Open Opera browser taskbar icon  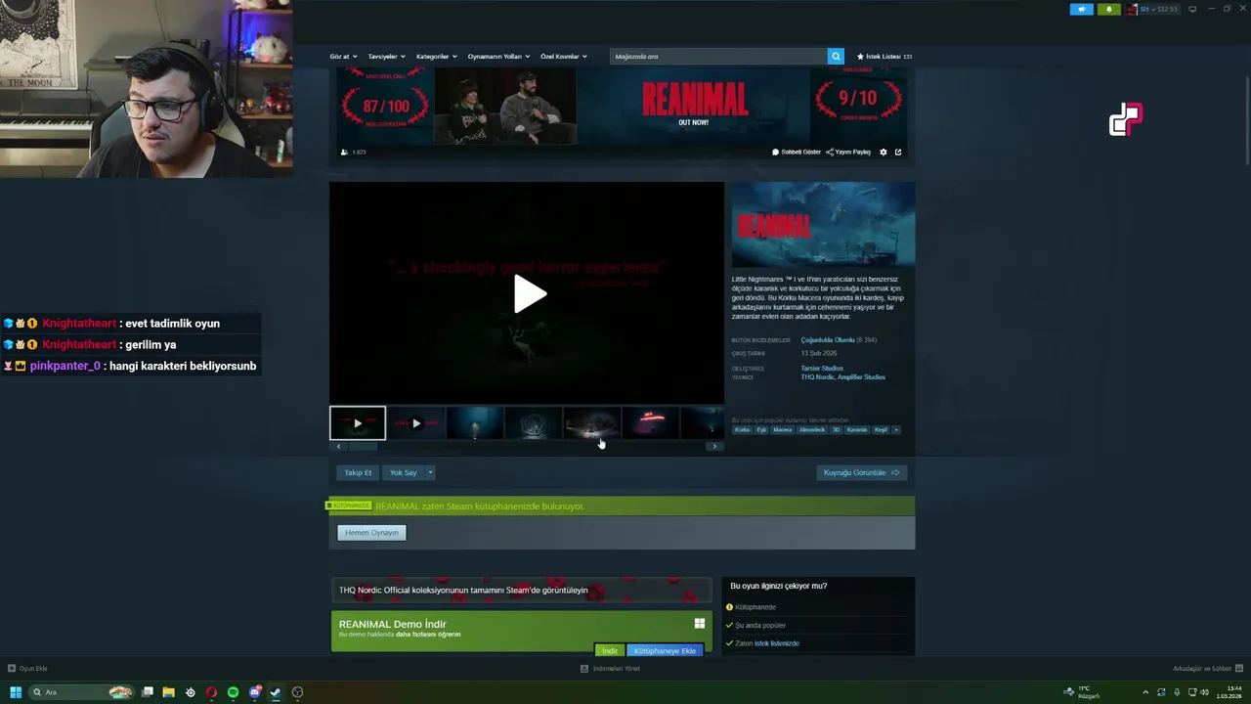(211, 692)
